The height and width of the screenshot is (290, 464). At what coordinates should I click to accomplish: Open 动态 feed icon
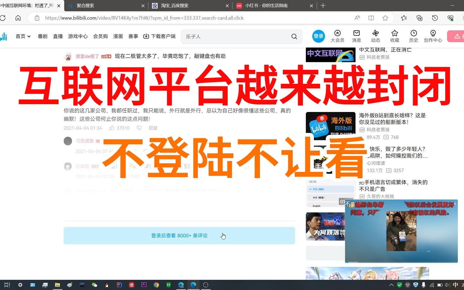point(375,36)
